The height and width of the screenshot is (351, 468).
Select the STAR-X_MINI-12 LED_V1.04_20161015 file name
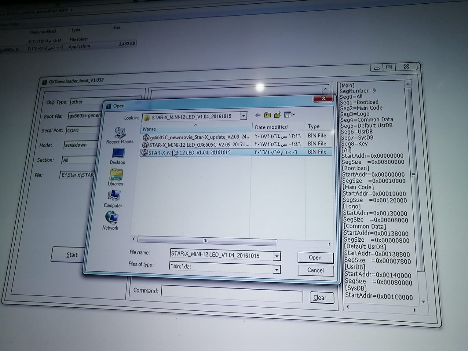tap(190, 152)
